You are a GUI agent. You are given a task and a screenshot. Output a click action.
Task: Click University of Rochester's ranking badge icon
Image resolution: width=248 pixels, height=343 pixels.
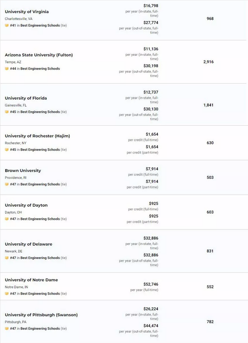click(7, 150)
